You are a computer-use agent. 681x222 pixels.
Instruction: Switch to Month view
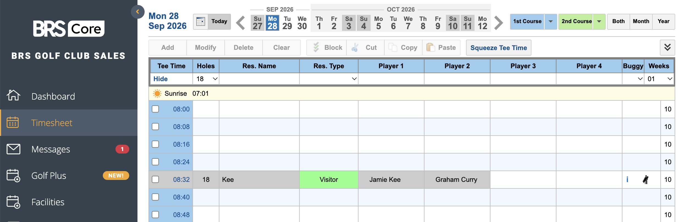click(641, 21)
